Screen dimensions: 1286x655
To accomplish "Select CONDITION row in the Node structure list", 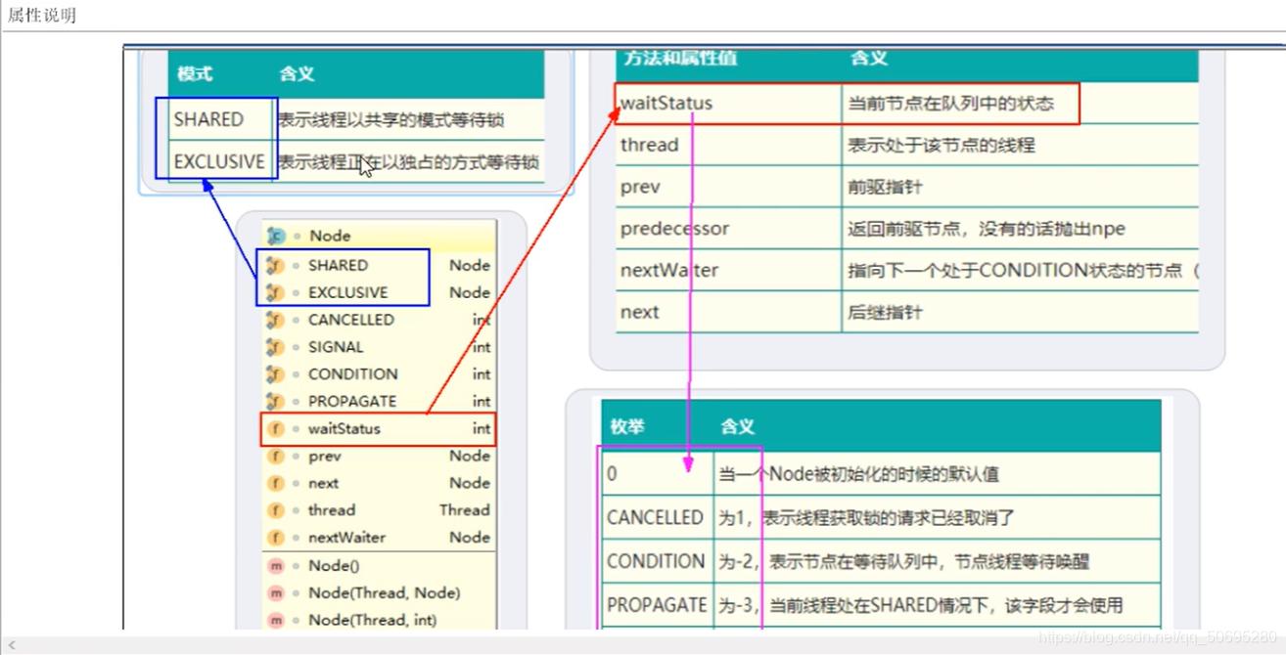I will [x=380, y=374].
